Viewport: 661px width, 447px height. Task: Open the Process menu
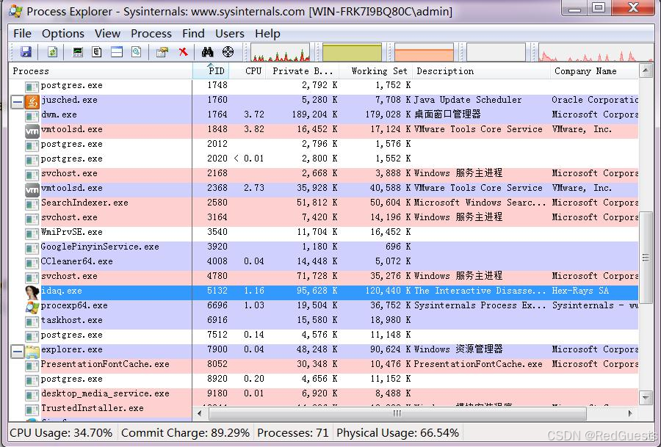coord(151,33)
